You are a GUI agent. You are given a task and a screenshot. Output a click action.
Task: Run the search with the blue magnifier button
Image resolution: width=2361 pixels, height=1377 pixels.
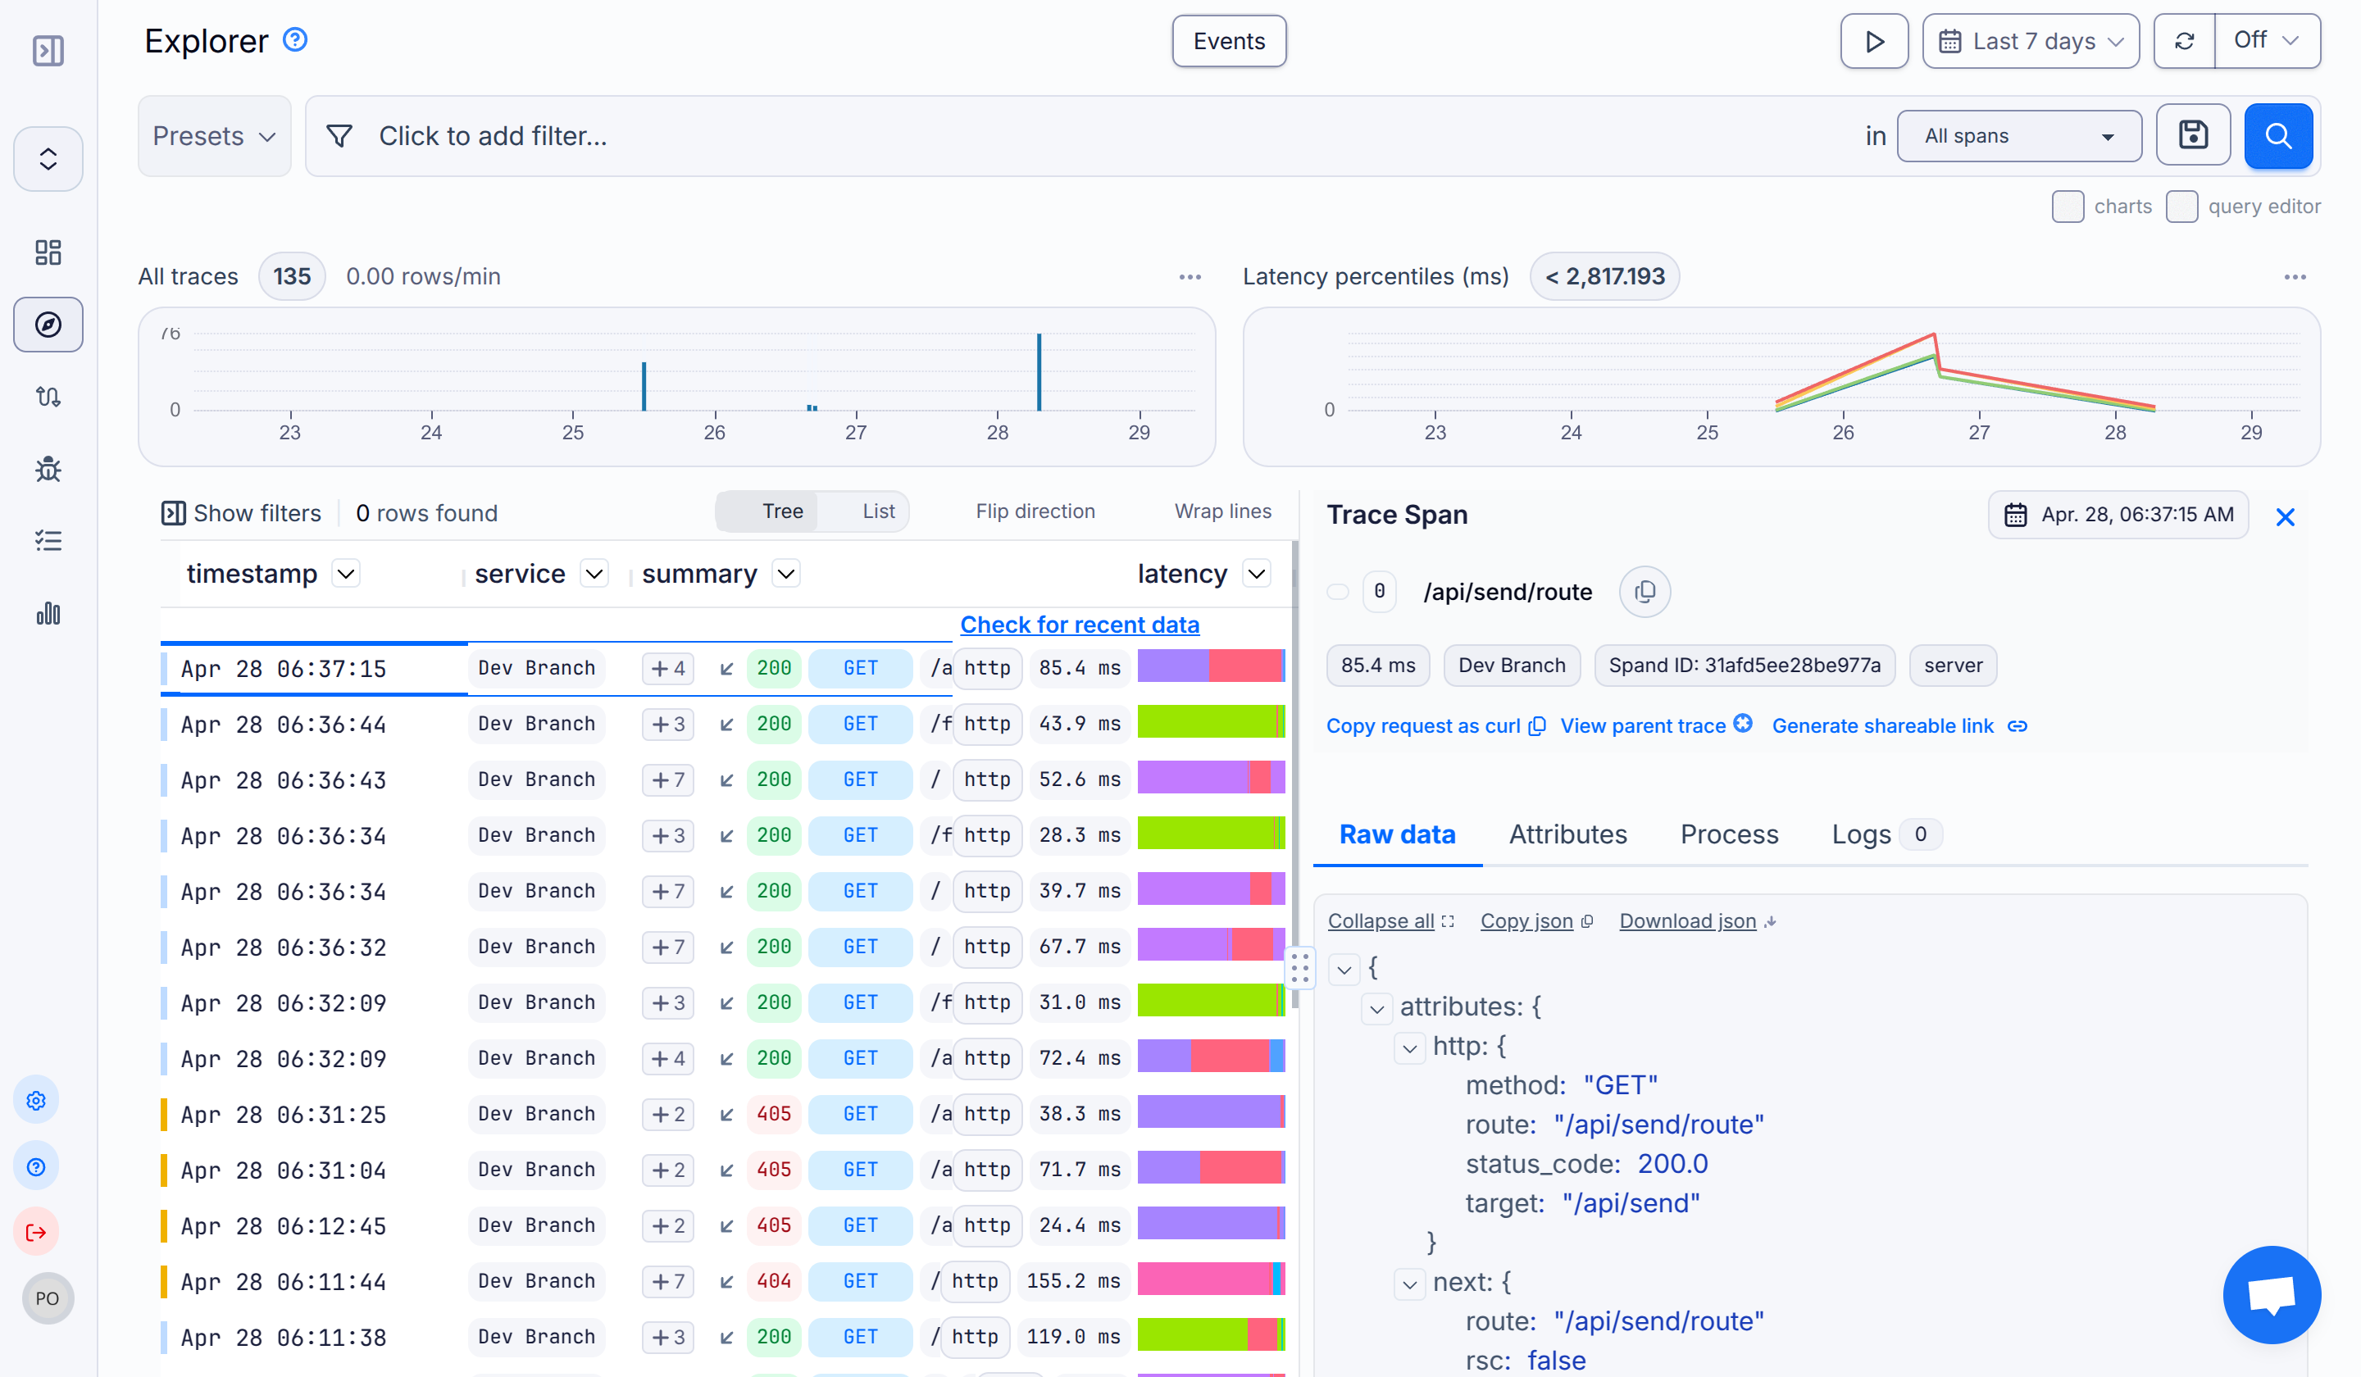pyautogui.click(x=2278, y=135)
